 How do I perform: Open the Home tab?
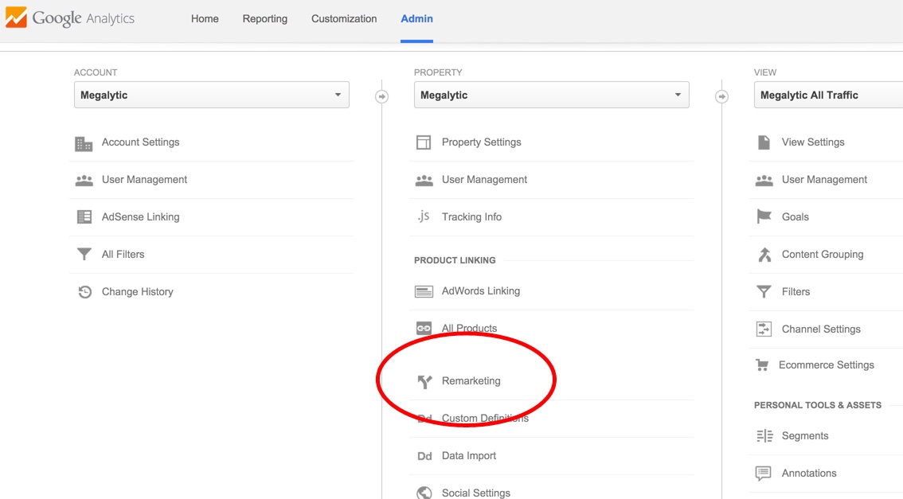coord(205,19)
